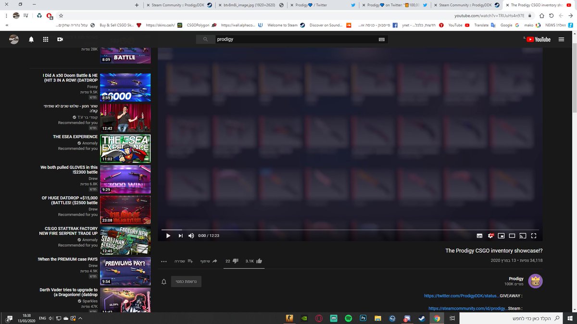This screenshot has width=577, height=324.
Task: Open Translate bookmark
Action: [484, 25]
